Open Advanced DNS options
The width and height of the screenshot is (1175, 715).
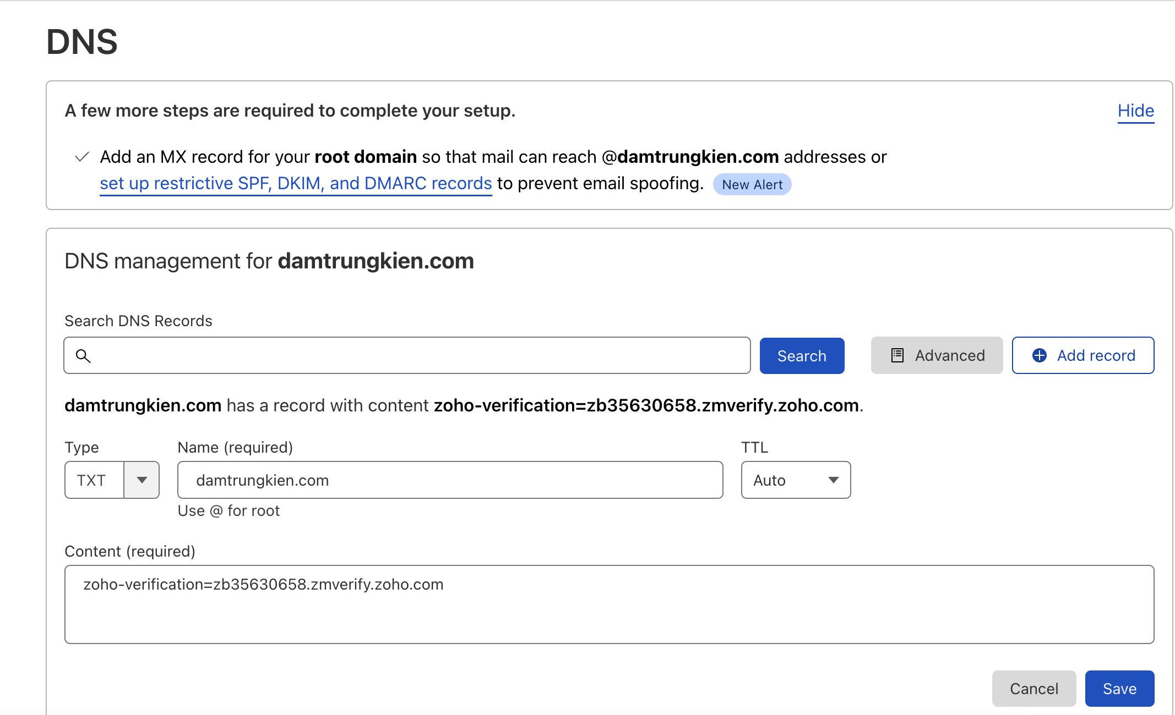(x=937, y=355)
